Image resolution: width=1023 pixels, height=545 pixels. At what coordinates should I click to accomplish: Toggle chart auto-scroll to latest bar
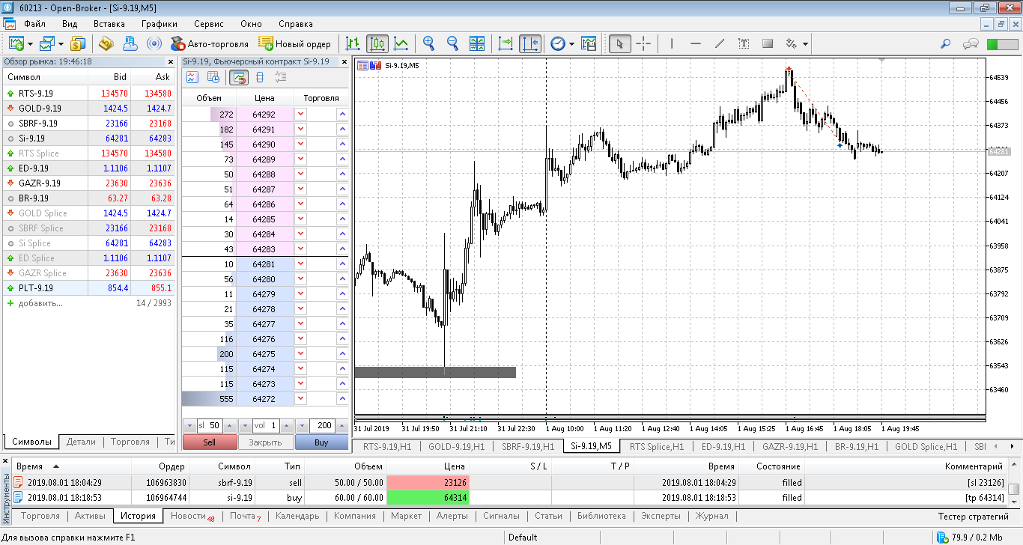506,43
